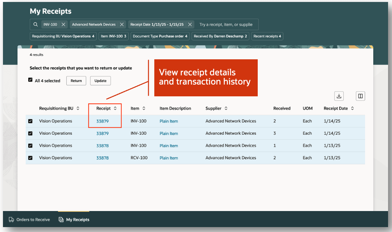Sort by the Requisitioning BU column arrows
This screenshot has width=392, height=232.
point(78,108)
